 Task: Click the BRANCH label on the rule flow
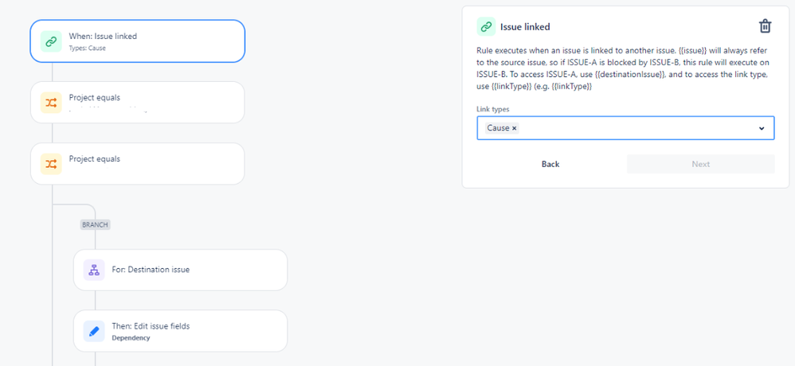pyautogui.click(x=96, y=224)
